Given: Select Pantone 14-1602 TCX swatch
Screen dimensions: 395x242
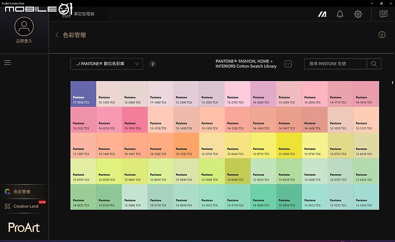Looking at the screenshot, I should pos(314,119).
